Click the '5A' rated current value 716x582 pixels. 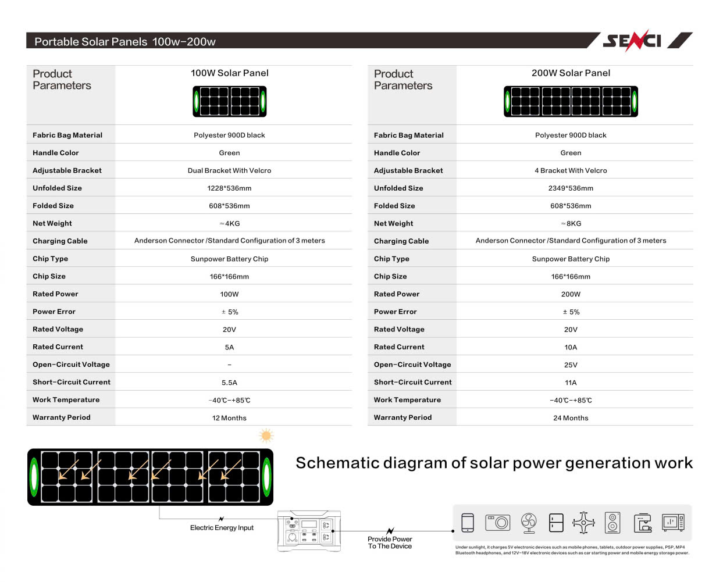point(229,347)
